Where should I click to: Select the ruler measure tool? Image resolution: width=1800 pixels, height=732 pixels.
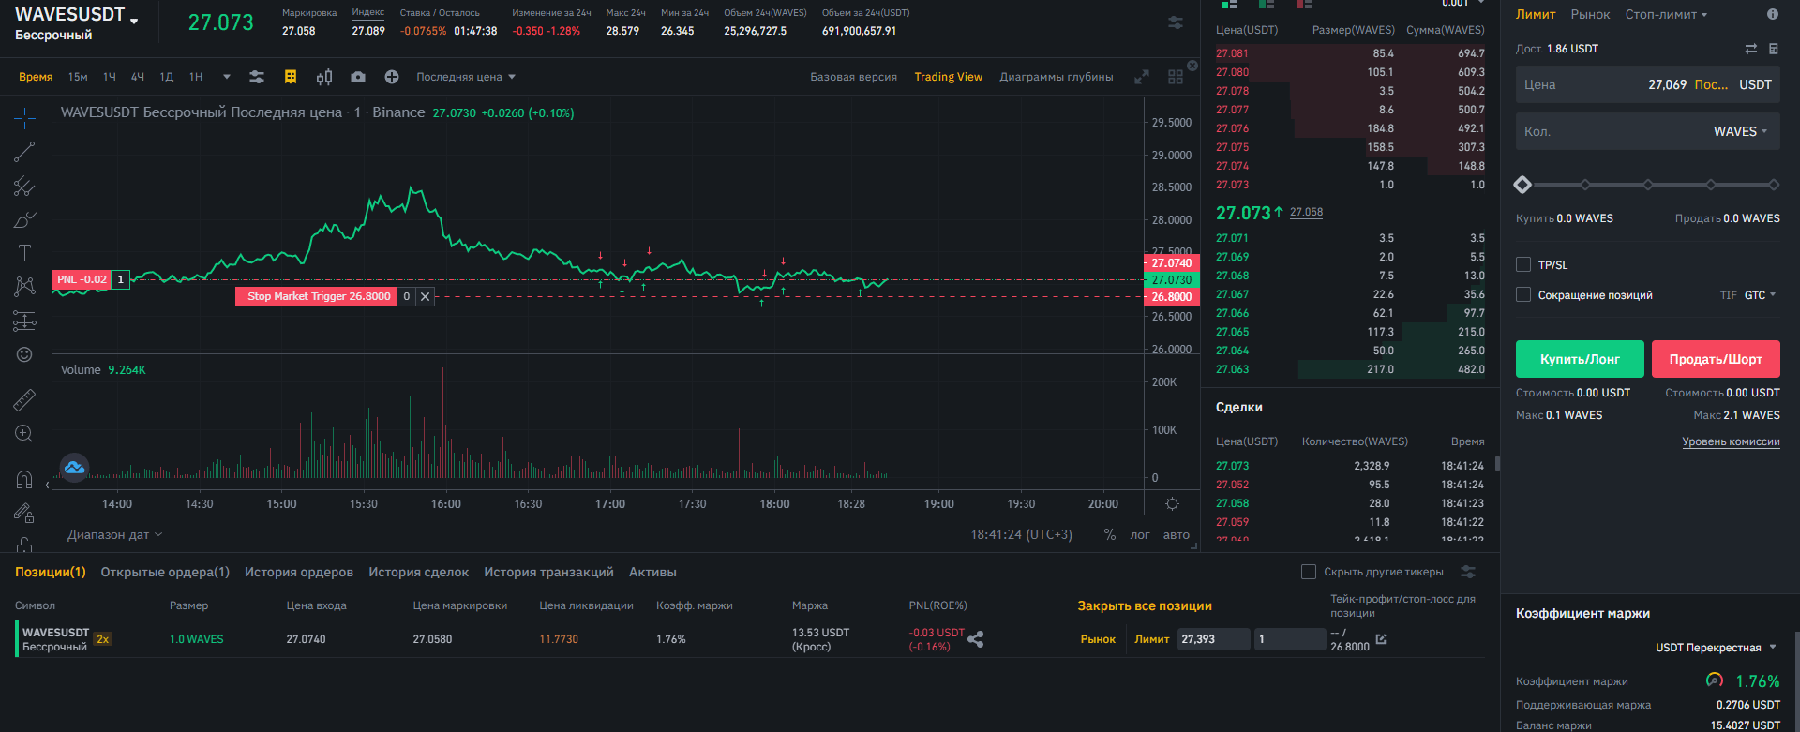(x=24, y=400)
